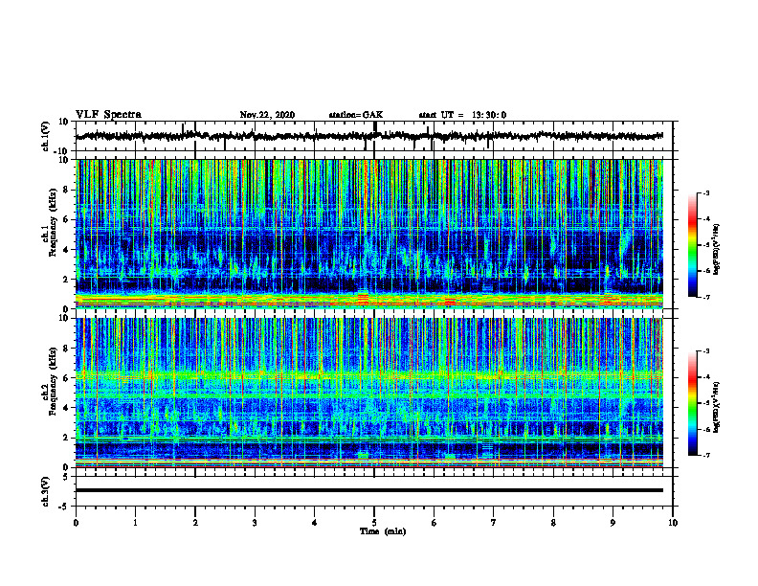This screenshot has width=758, height=586.
Task: Click time-axis tick label "7"
Action: coord(494,523)
